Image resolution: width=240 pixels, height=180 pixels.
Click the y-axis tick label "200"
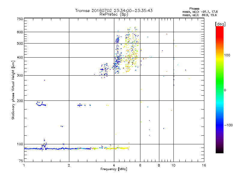[20, 101]
